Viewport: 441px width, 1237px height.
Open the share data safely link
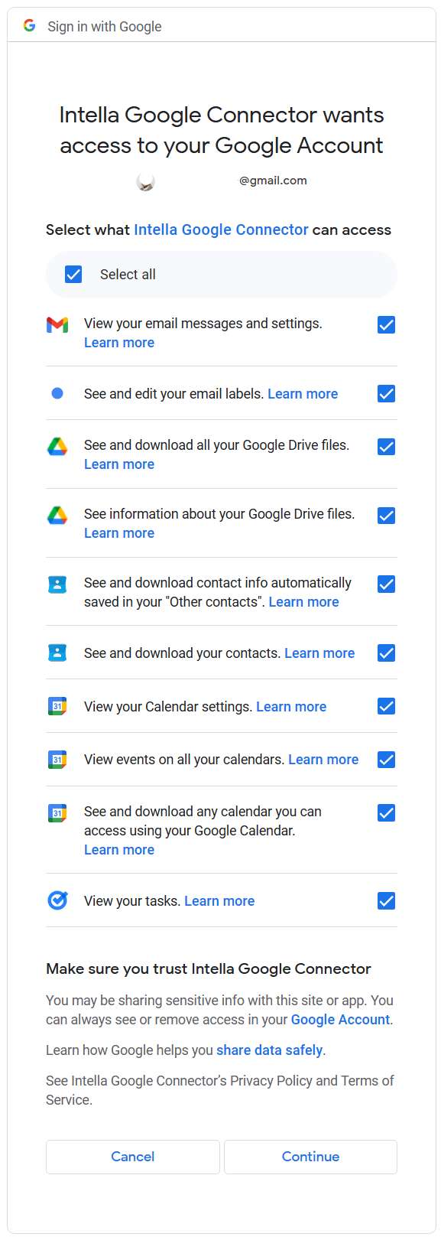pyautogui.click(x=269, y=1050)
